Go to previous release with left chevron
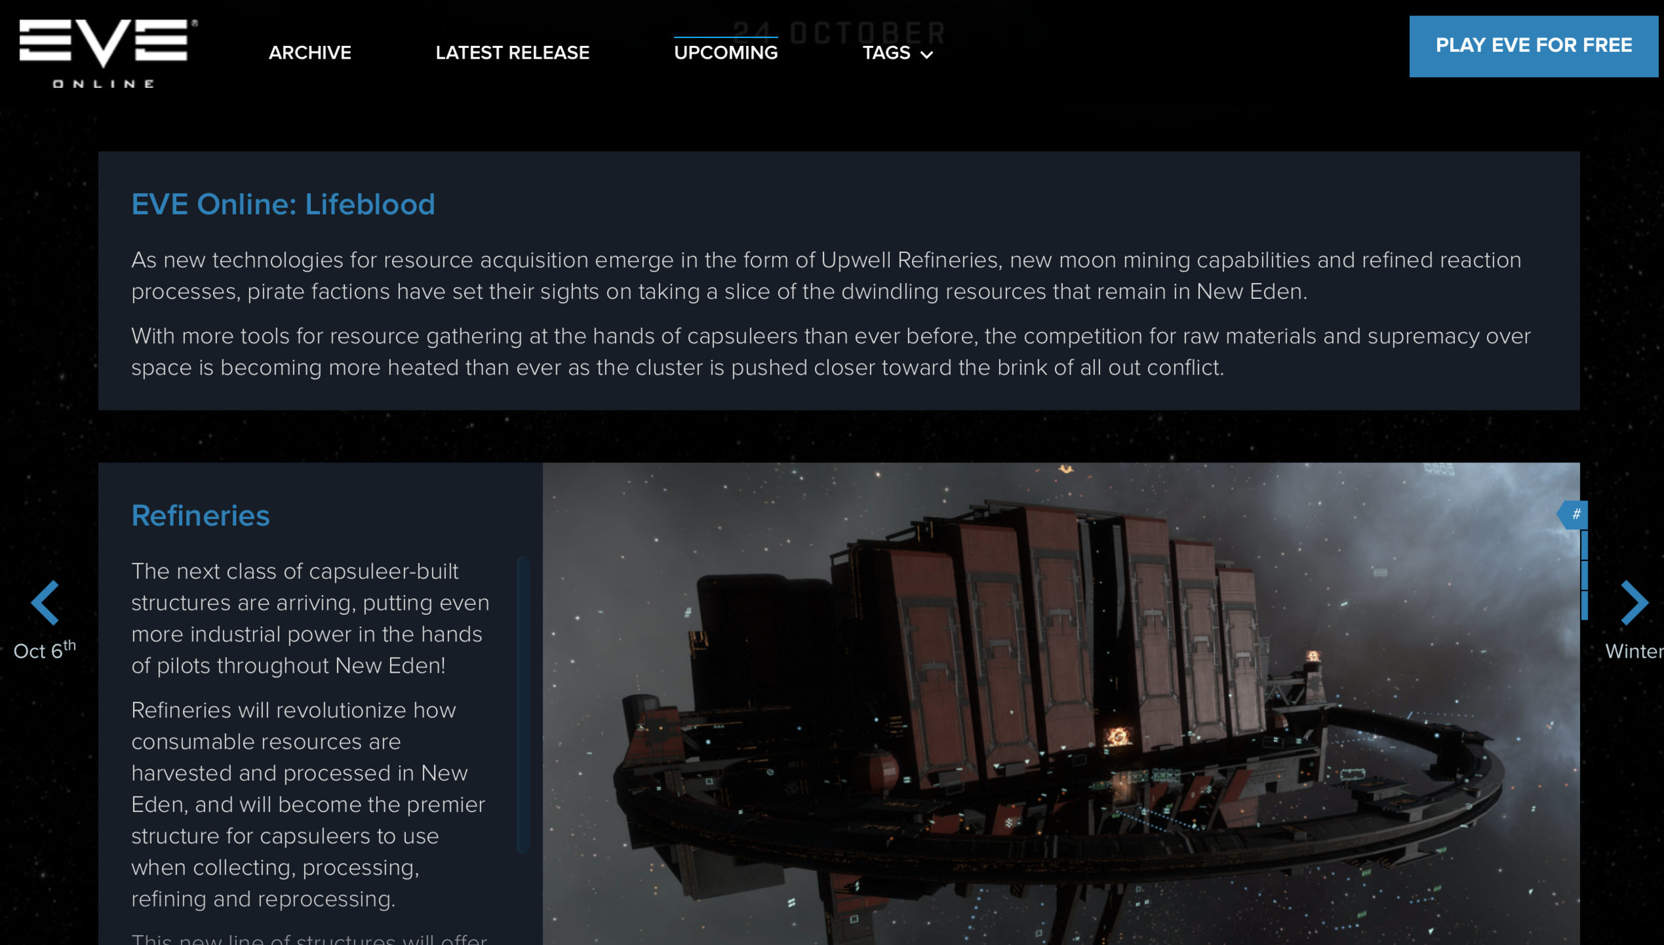Screen dimensions: 1664x945 coord(45,603)
